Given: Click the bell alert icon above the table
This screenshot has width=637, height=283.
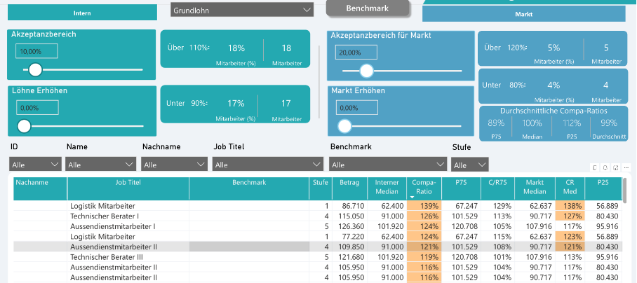Looking at the screenshot, I should click(605, 168).
